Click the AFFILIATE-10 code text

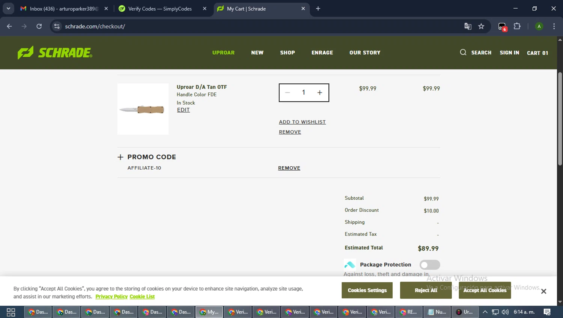(x=144, y=168)
